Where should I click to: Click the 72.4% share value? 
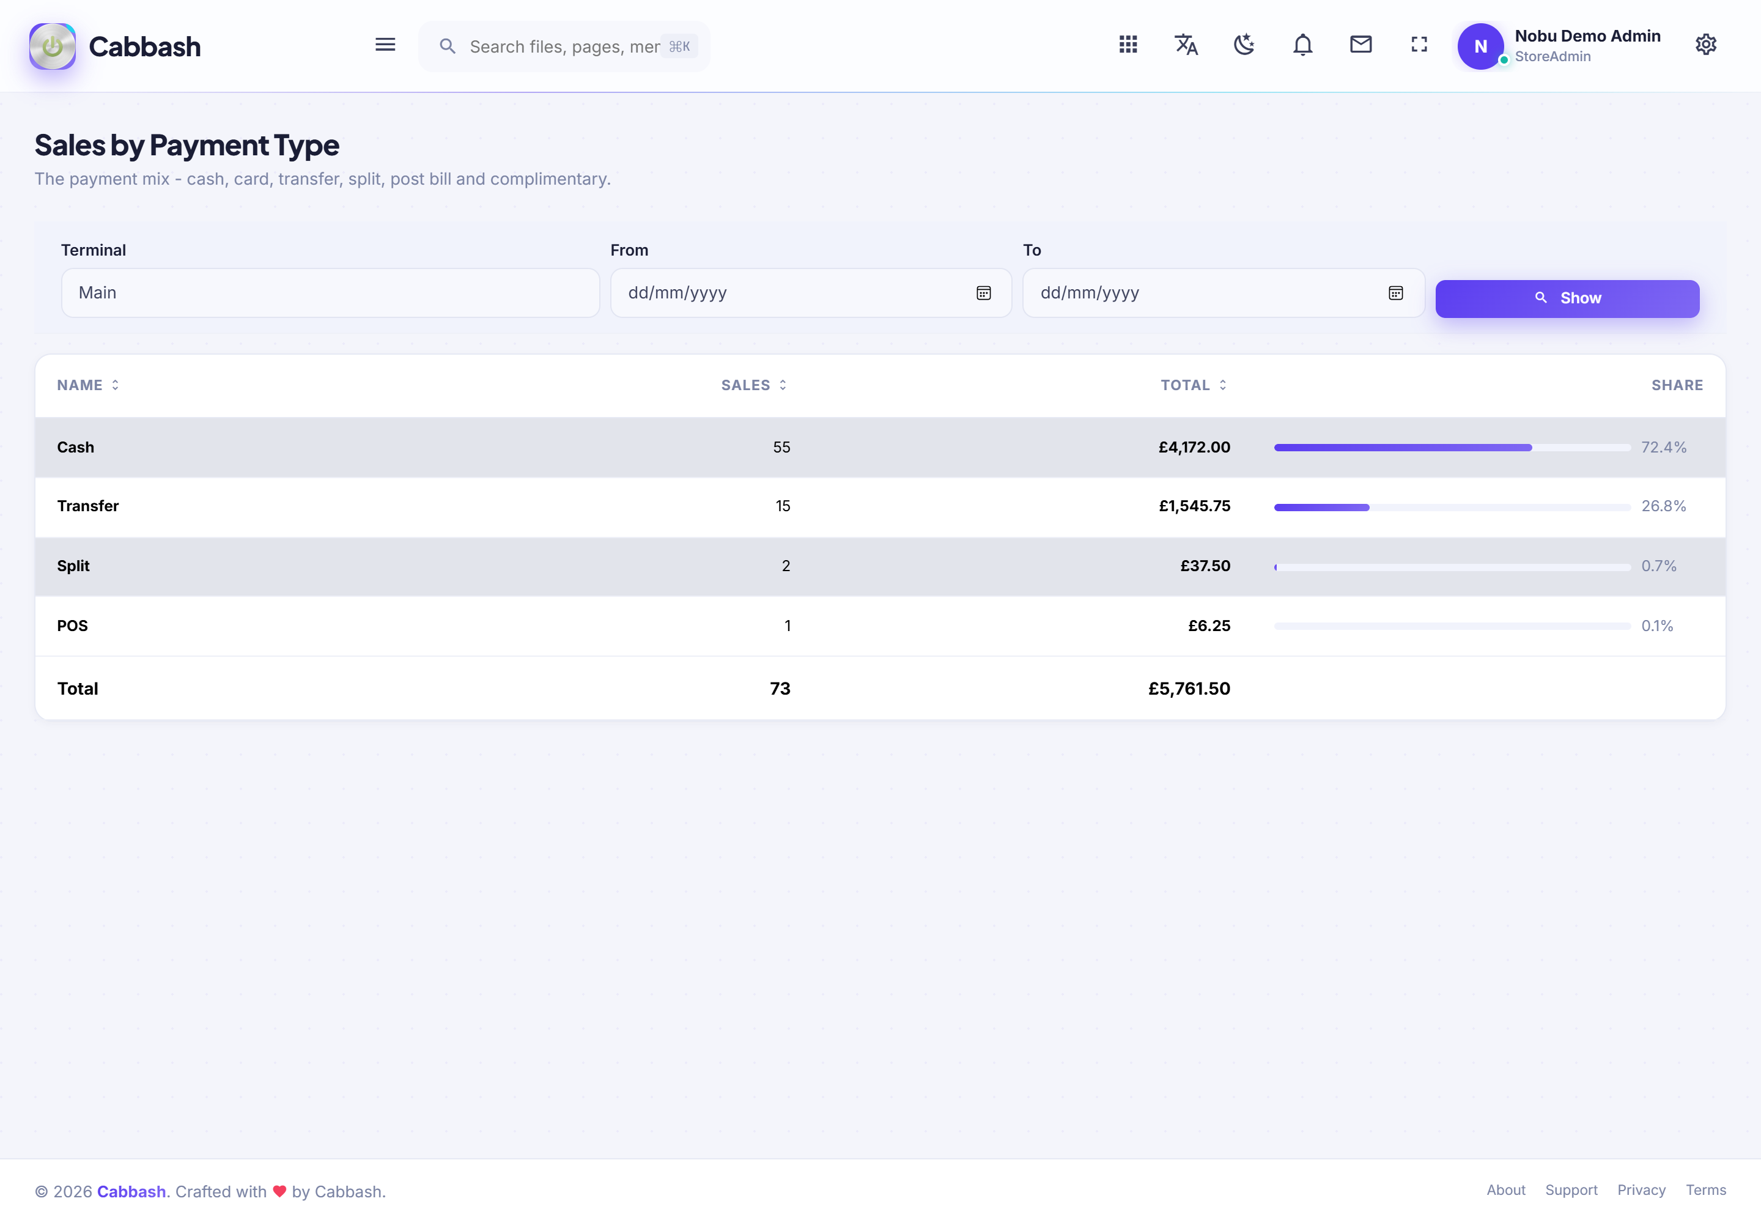1664,447
